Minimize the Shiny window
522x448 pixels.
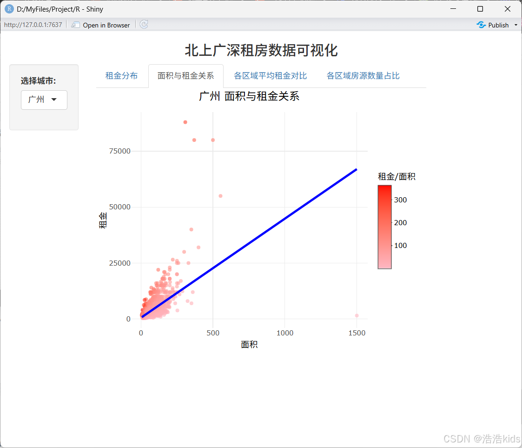[453, 9]
